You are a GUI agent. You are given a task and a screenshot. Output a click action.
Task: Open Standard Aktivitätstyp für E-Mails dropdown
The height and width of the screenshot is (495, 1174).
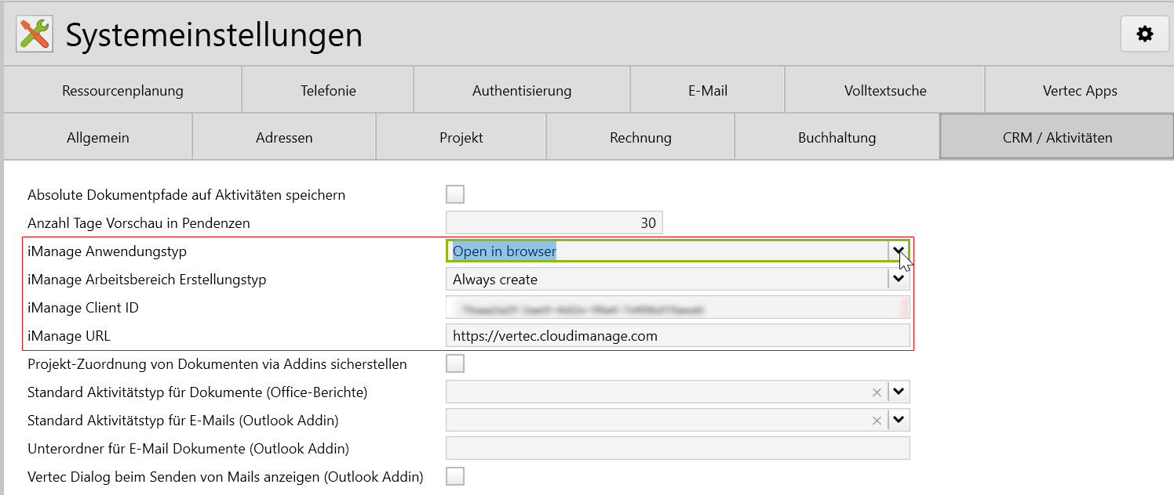point(899,420)
